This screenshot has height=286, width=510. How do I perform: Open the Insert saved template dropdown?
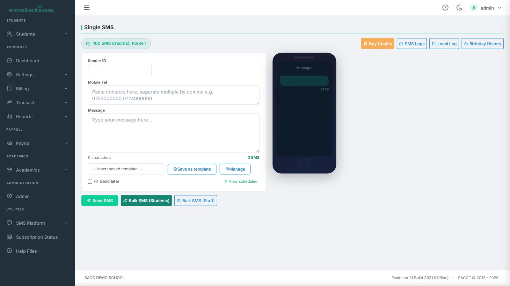126,169
